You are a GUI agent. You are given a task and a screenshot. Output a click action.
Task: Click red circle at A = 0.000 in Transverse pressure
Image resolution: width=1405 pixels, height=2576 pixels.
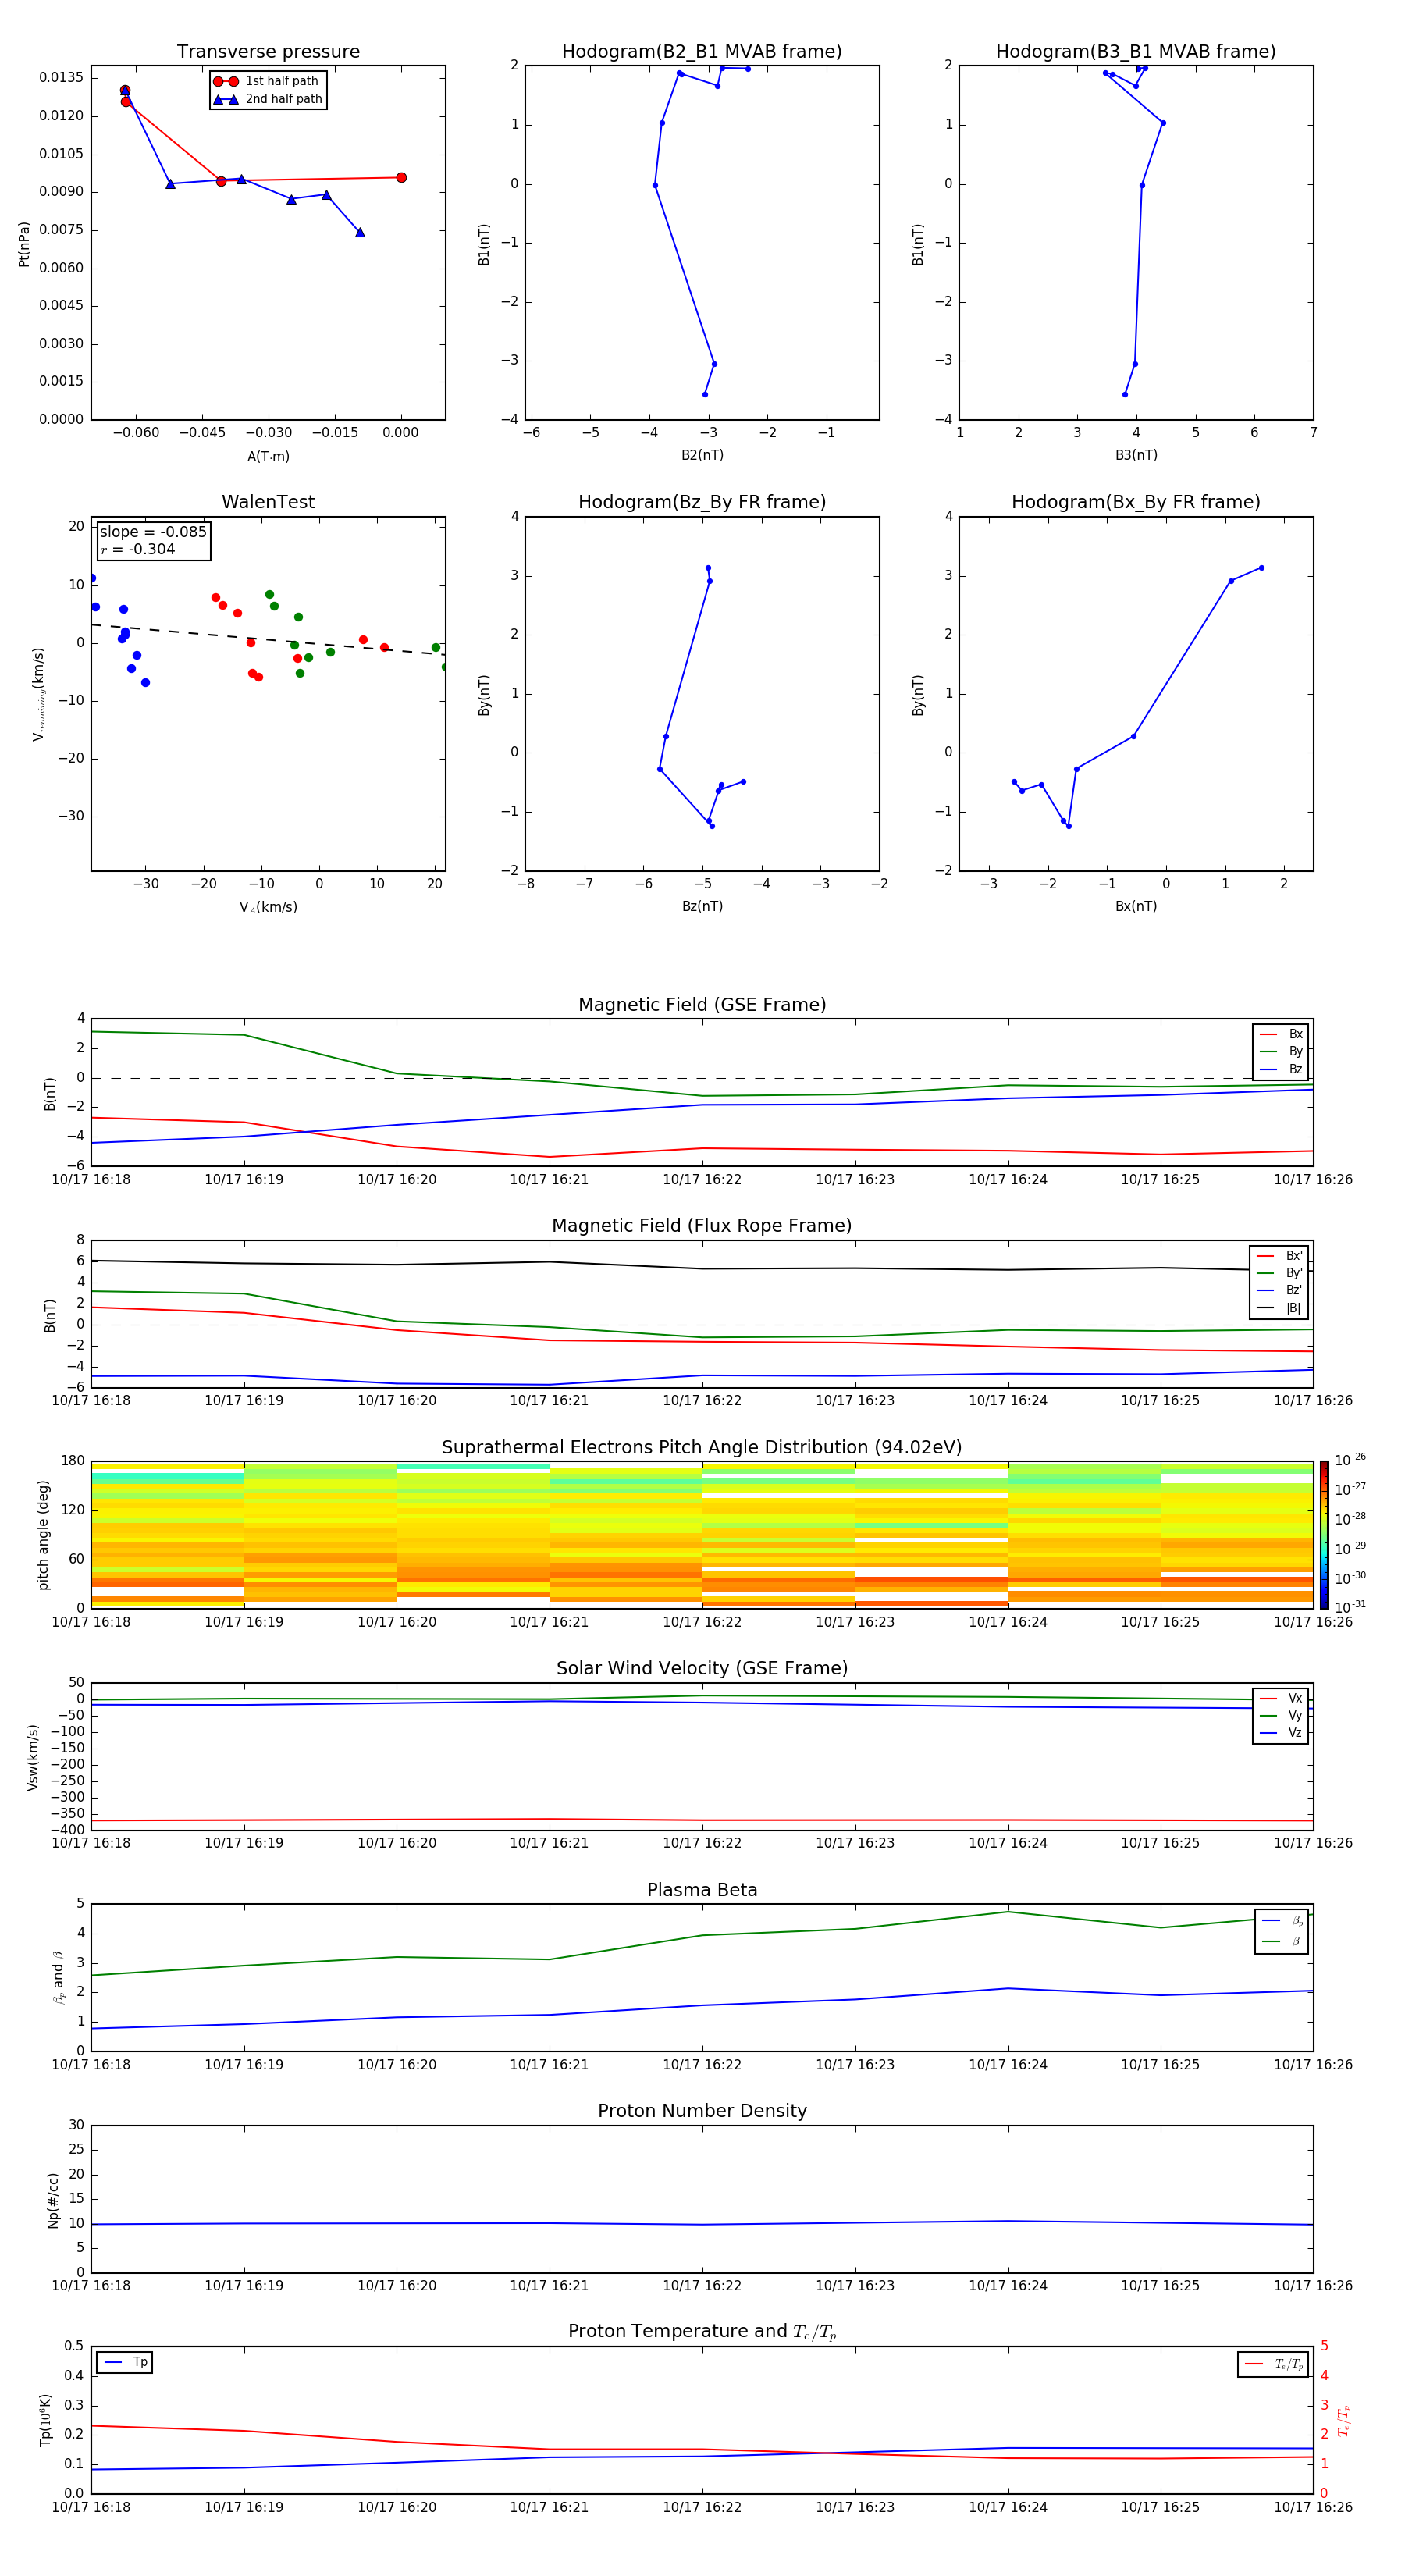401,178
